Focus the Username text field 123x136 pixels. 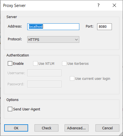[44, 73]
